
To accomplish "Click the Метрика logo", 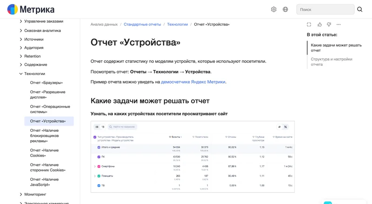I will click(x=31, y=9).
